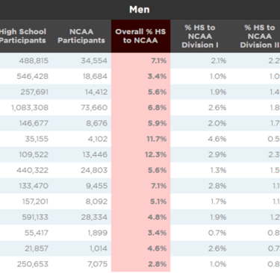Select the 488,815 high school participants cell

click(34, 60)
